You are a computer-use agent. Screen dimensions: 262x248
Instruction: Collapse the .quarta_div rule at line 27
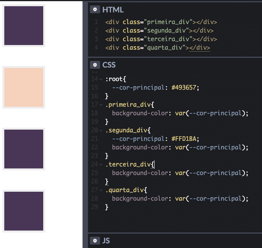(101, 190)
